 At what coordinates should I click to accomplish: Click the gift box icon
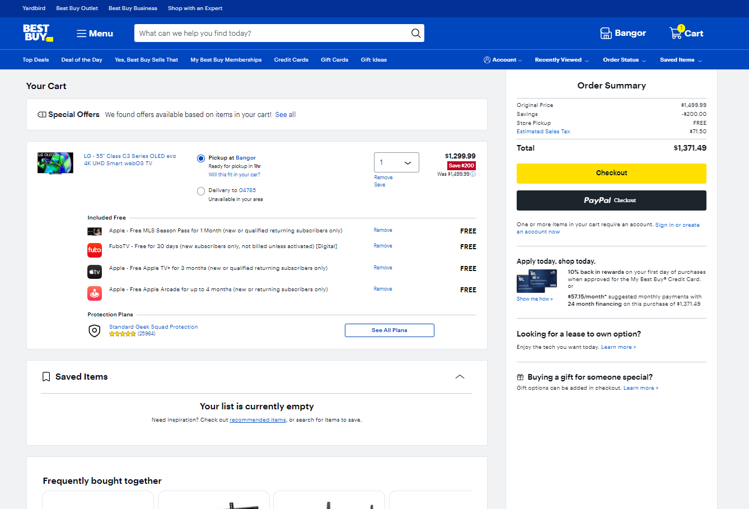pos(520,377)
